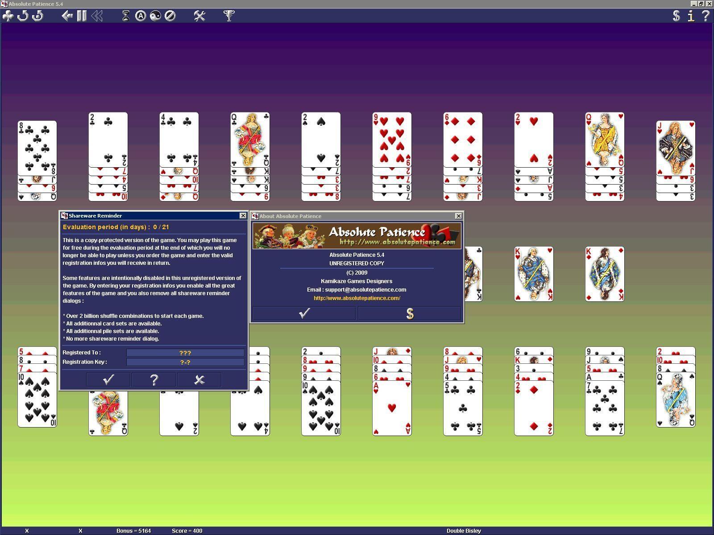Viewport: 714px width, 535px height.
Task: Open high scores with trophy icon
Action: (x=229, y=16)
